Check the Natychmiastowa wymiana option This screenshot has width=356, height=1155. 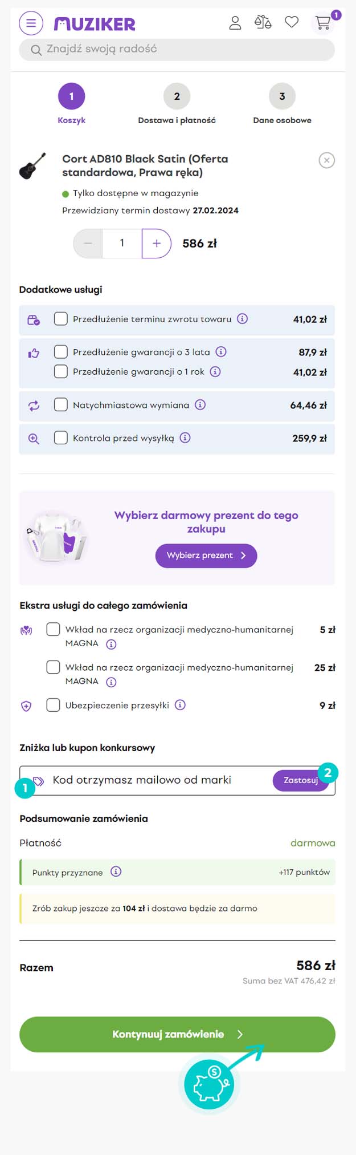61,405
